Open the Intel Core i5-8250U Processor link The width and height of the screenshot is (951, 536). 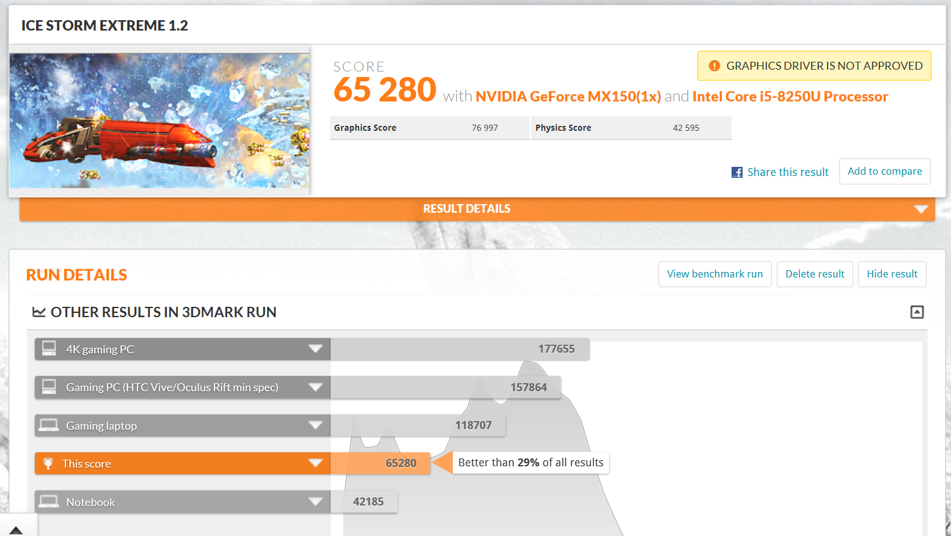(x=790, y=97)
